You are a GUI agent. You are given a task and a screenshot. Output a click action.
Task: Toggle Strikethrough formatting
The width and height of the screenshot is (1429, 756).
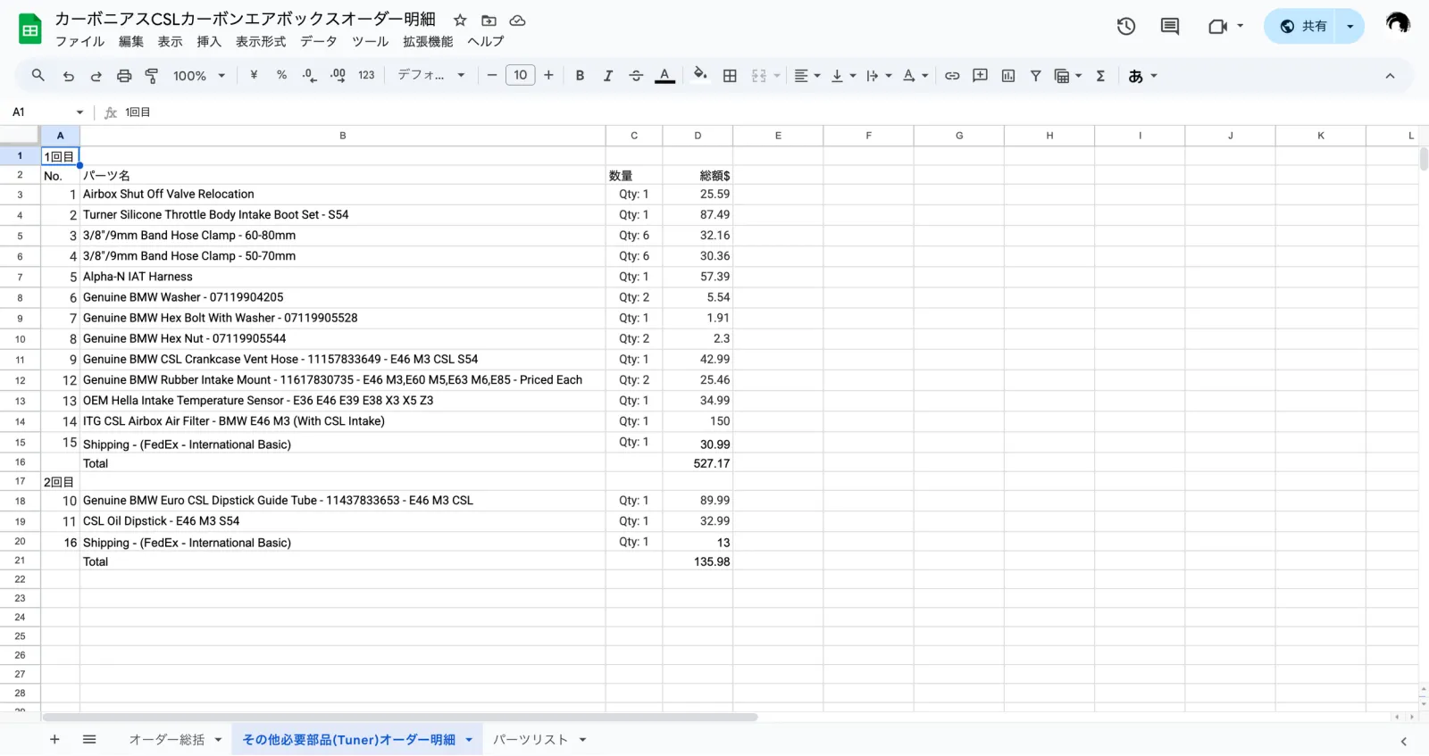[636, 76]
